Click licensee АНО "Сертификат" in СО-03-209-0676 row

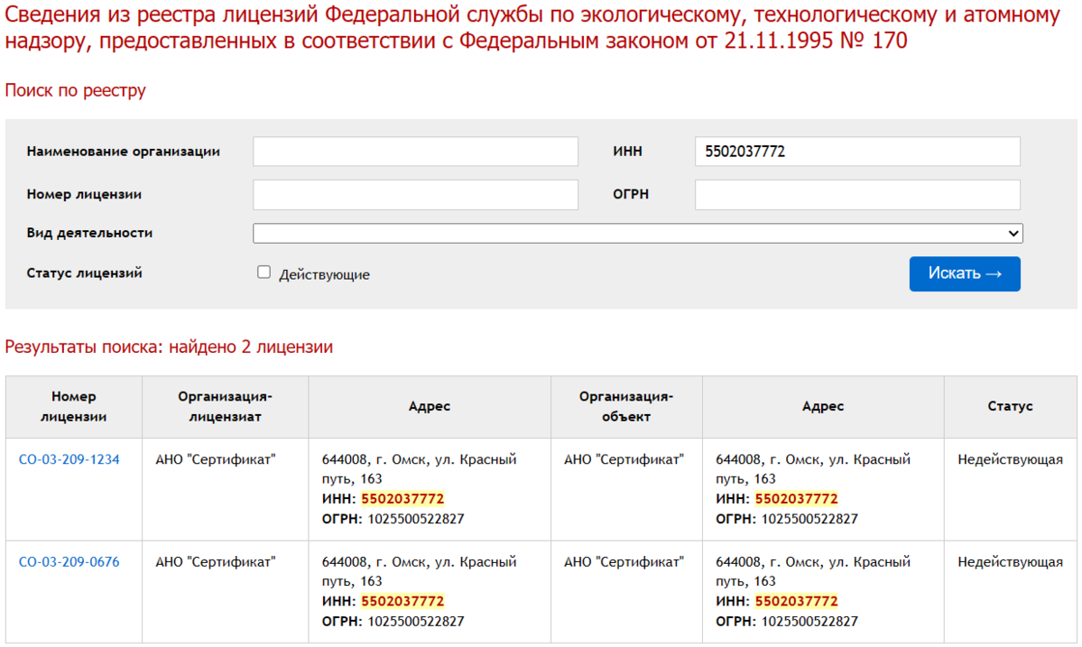coord(216,562)
